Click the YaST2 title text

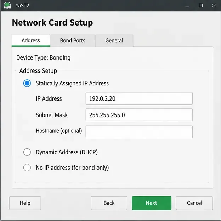tap(22, 6)
